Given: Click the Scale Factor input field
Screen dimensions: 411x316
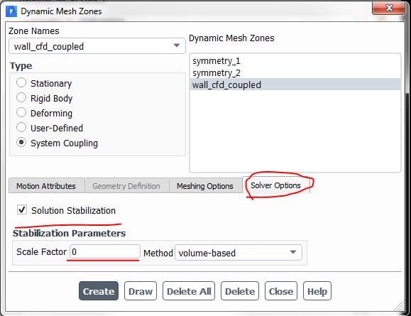Looking at the screenshot, I should coord(105,252).
